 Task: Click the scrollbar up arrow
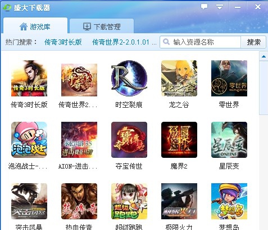click(x=264, y=56)
